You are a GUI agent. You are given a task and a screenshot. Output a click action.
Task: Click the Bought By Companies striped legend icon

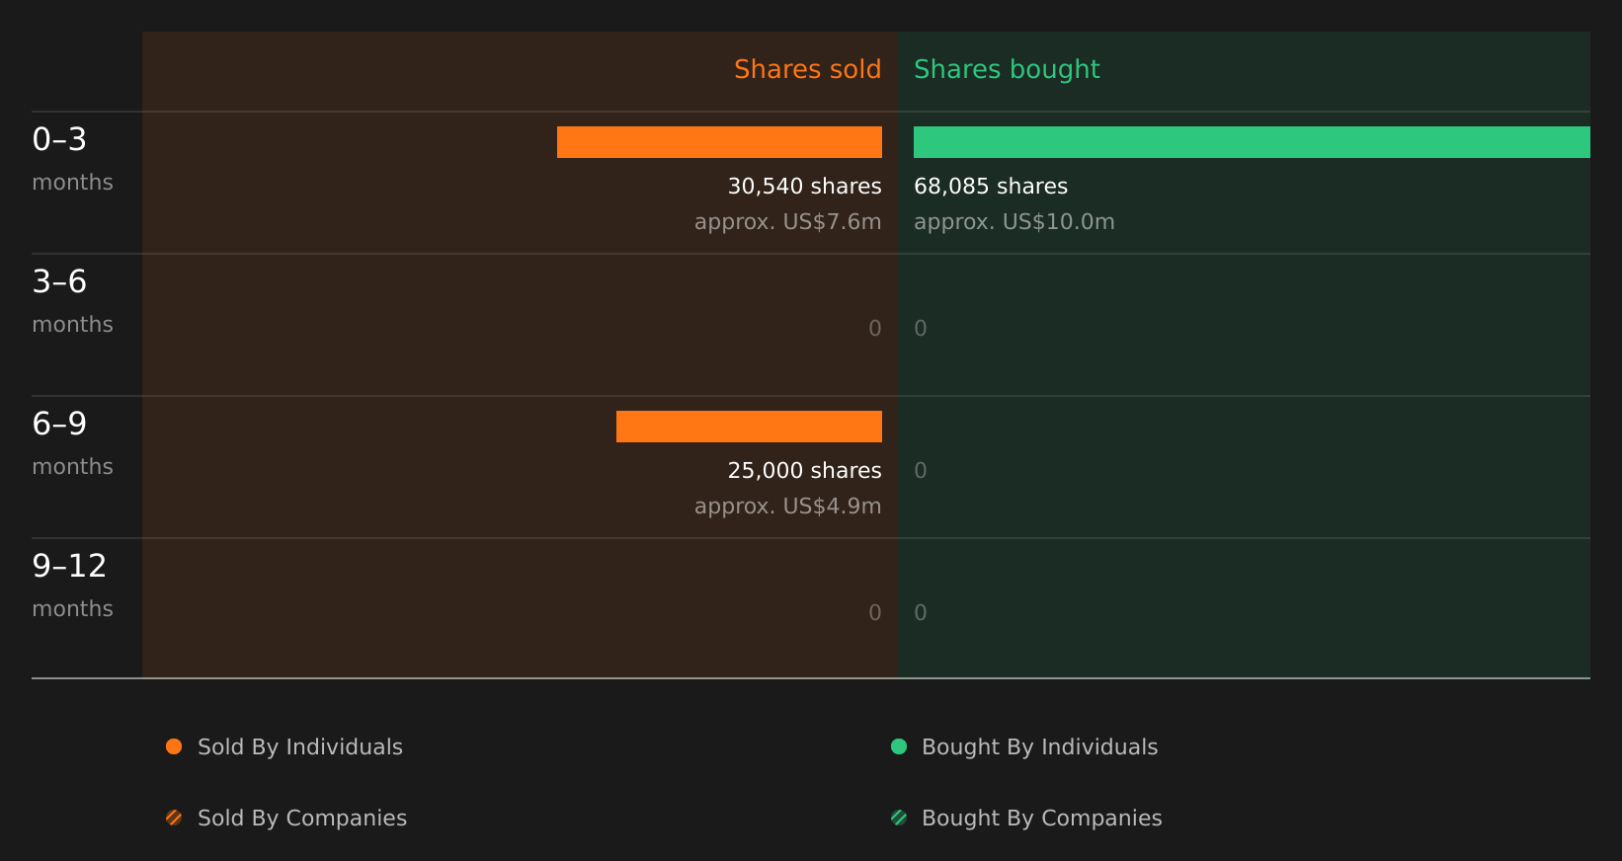click(x=899, y=818)
